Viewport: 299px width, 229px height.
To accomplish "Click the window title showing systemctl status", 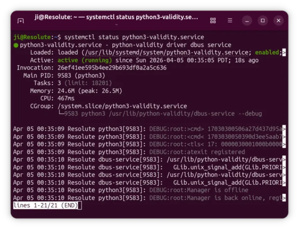I will 116,17.
